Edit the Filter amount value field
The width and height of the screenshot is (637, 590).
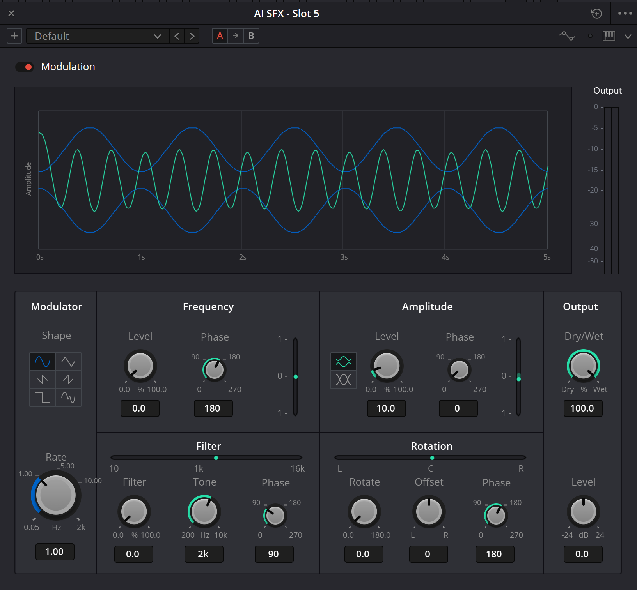133,554
